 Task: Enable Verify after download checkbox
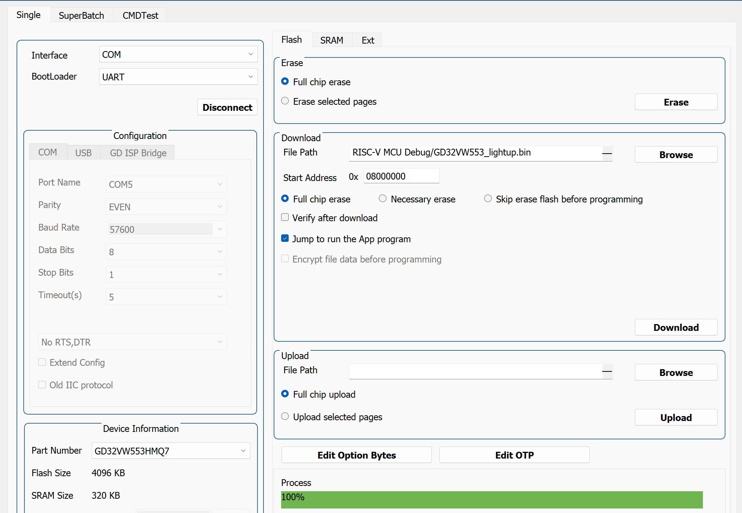(x=285, y=217)
